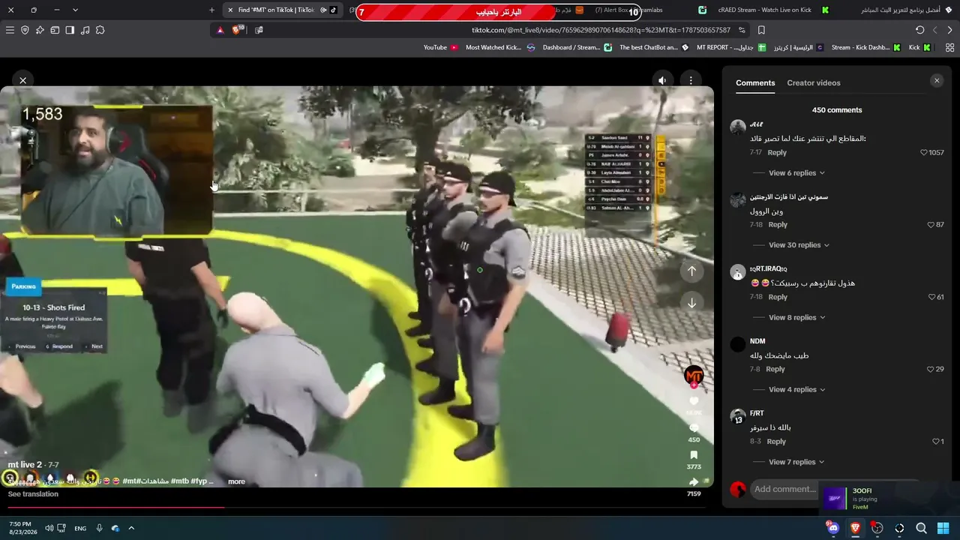Open comments via the 450 bubble icon
This screenshot has width=960, height=540.
(x=694, y=427)
